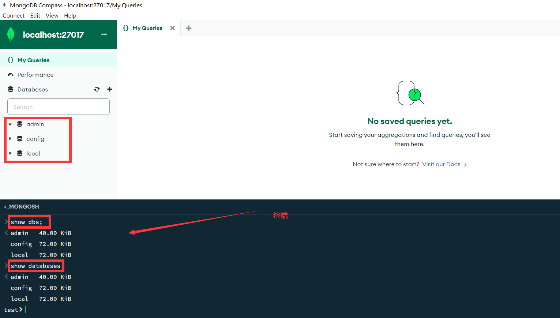
Task: Expand the local database tree
Action: tap(10, 153)
